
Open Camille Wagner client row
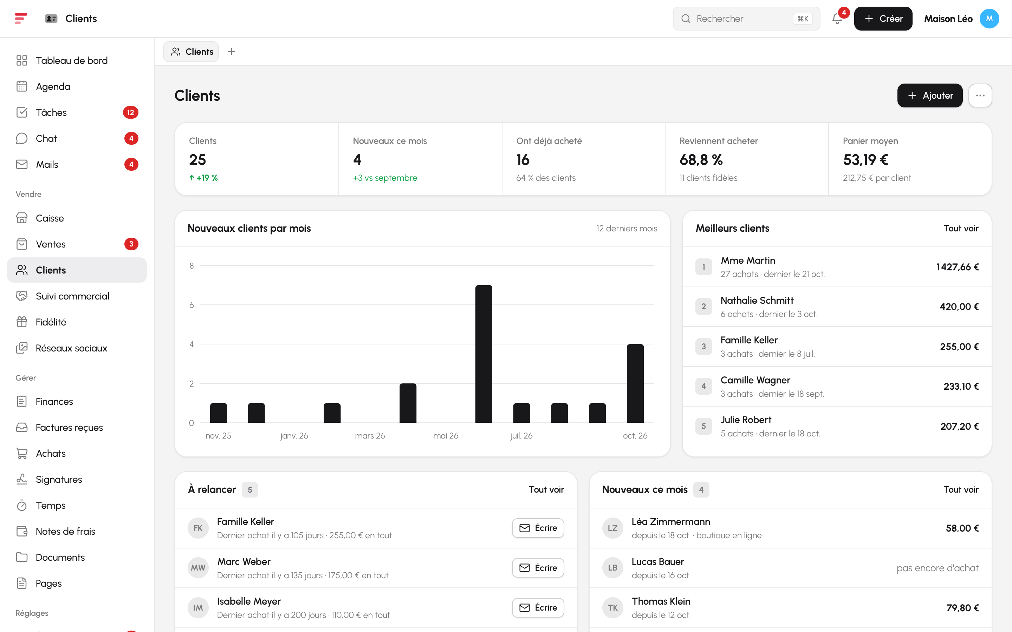click(x=837, y=386)
